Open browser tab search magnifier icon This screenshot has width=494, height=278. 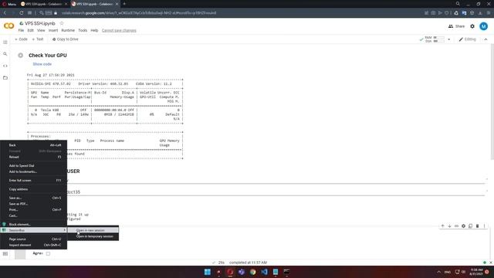tap(458, 4)
